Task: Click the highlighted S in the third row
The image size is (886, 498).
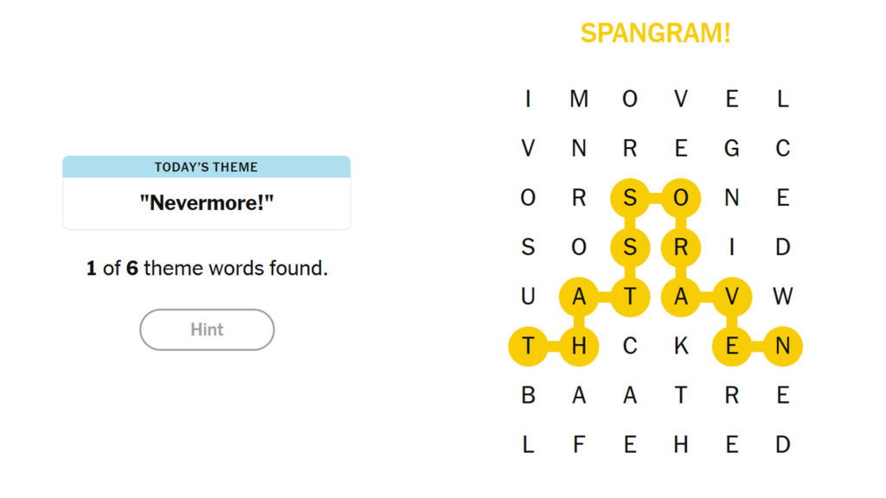Action: click(630, 198)
